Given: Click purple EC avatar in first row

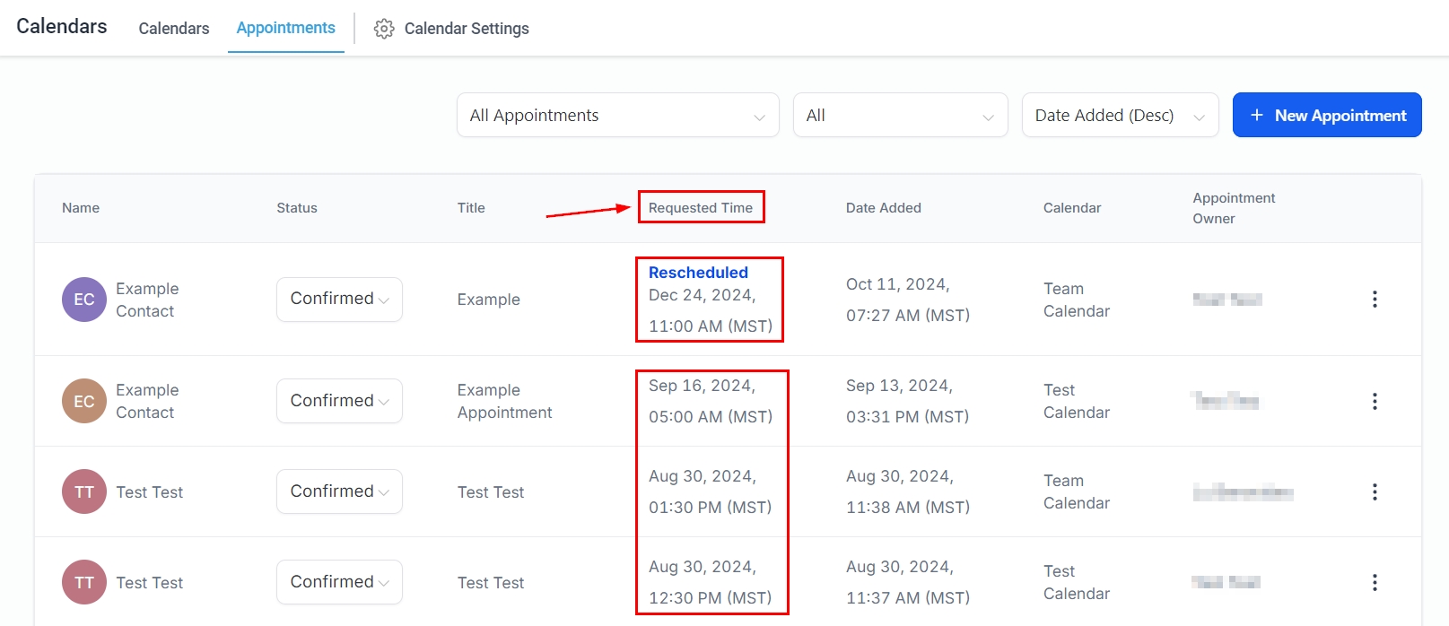Looking at the screenshot, I should click(x=84, y=300).
